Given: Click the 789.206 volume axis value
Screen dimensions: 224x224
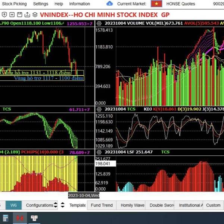Looking at the screenshot, I should [103, 66].
